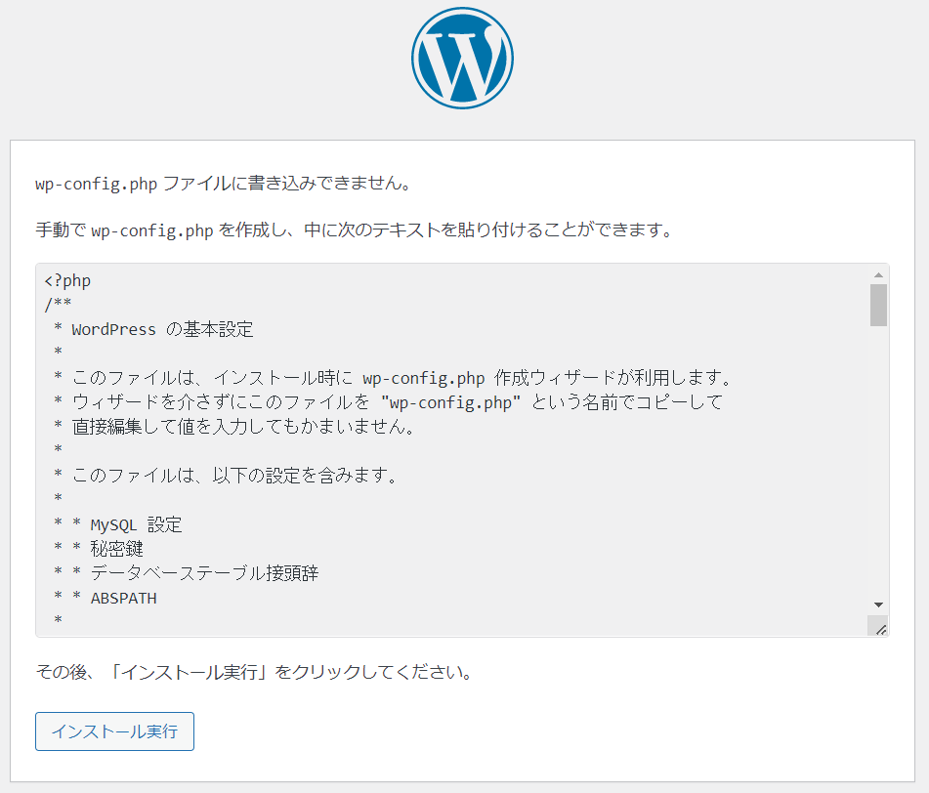929x793 pixels.
Task: Click the '直接編集して値を入力してもかまいません。' line
Action: click(235, 427)
